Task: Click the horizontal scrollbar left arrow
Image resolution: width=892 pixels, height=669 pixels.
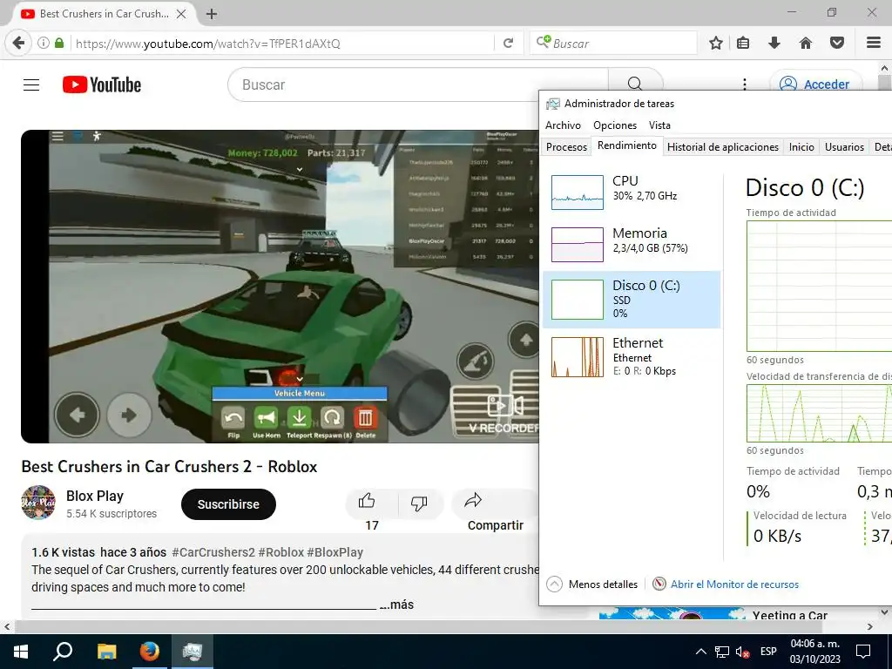Action: (7, 627)
